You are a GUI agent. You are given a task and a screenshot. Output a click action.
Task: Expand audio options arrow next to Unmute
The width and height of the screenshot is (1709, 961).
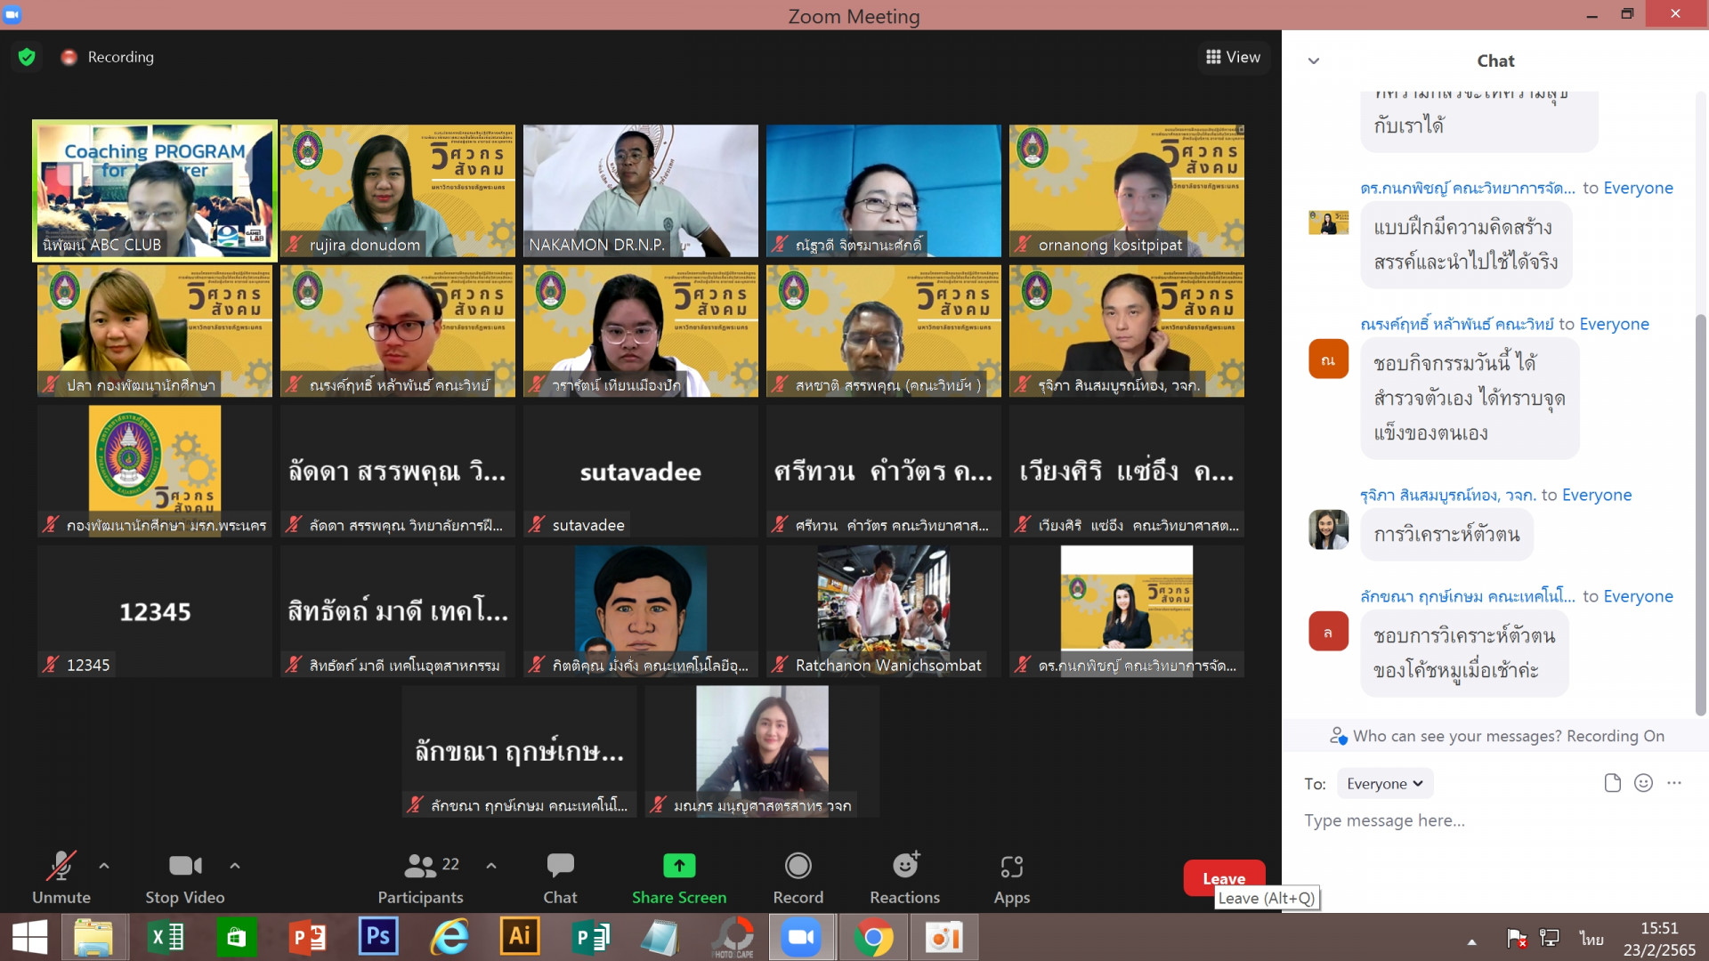104,865
